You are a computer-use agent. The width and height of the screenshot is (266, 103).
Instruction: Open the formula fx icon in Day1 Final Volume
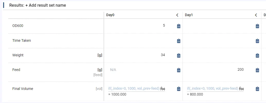(241, 89)
